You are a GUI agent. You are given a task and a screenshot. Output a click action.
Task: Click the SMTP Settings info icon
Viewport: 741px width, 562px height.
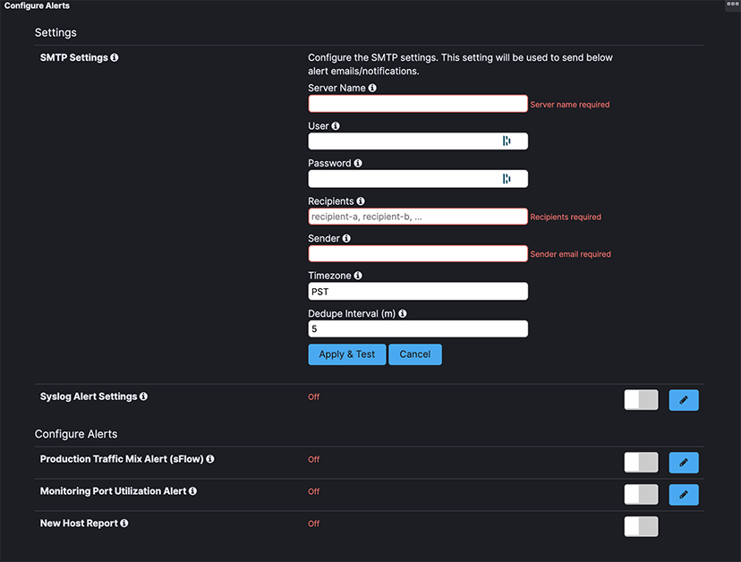point(115,57)
